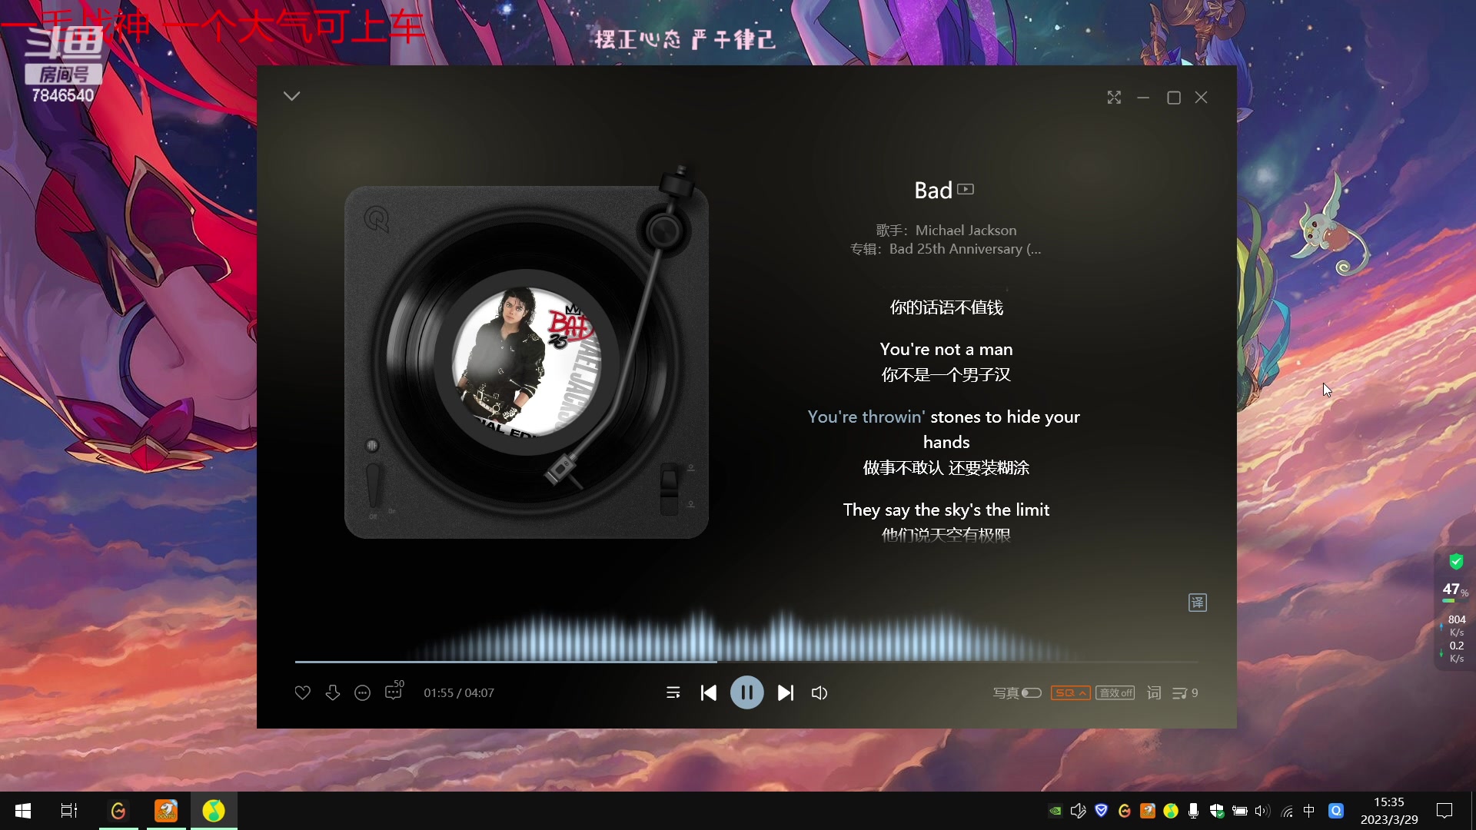Viewport: 1476px width, 830px height.
Task: Toggle the 写真 photo mode switch
Action: tap(1031, 693)
